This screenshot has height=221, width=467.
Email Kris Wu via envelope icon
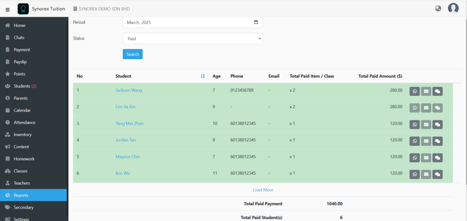coord(426,174)
